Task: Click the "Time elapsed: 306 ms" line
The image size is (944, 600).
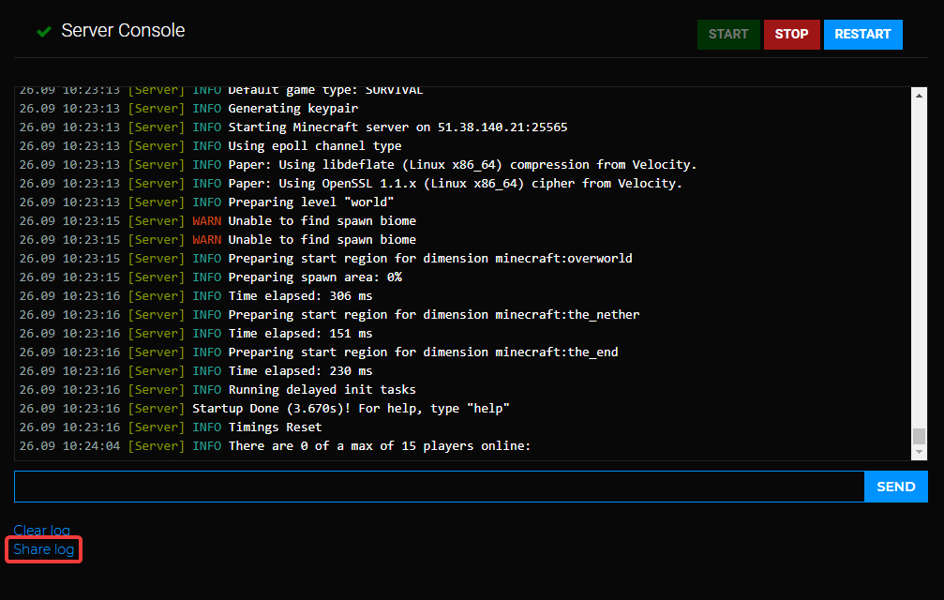Action: 196,295
